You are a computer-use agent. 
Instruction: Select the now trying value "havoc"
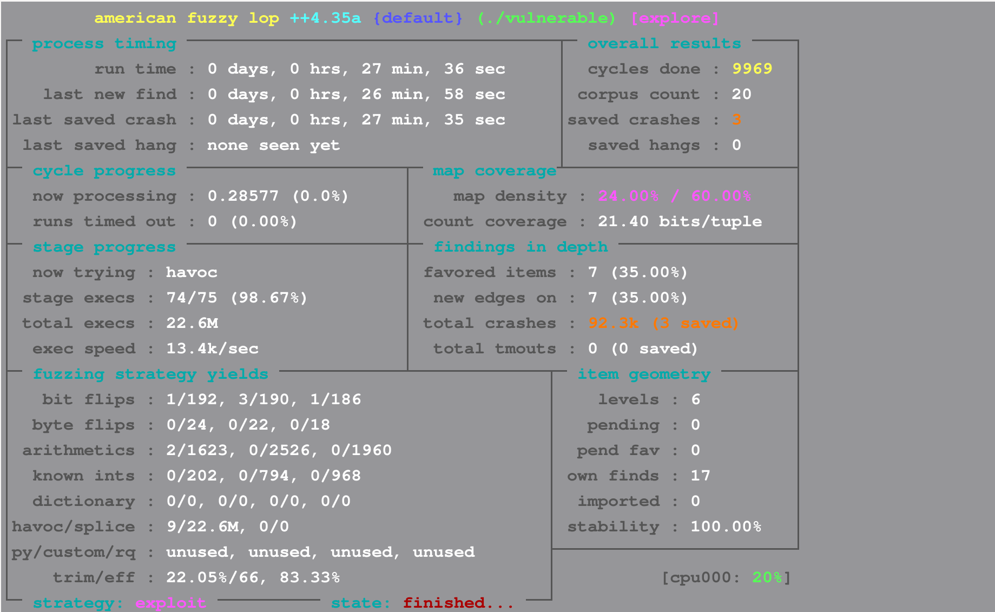pyautogui.click(x=192, y=273)
